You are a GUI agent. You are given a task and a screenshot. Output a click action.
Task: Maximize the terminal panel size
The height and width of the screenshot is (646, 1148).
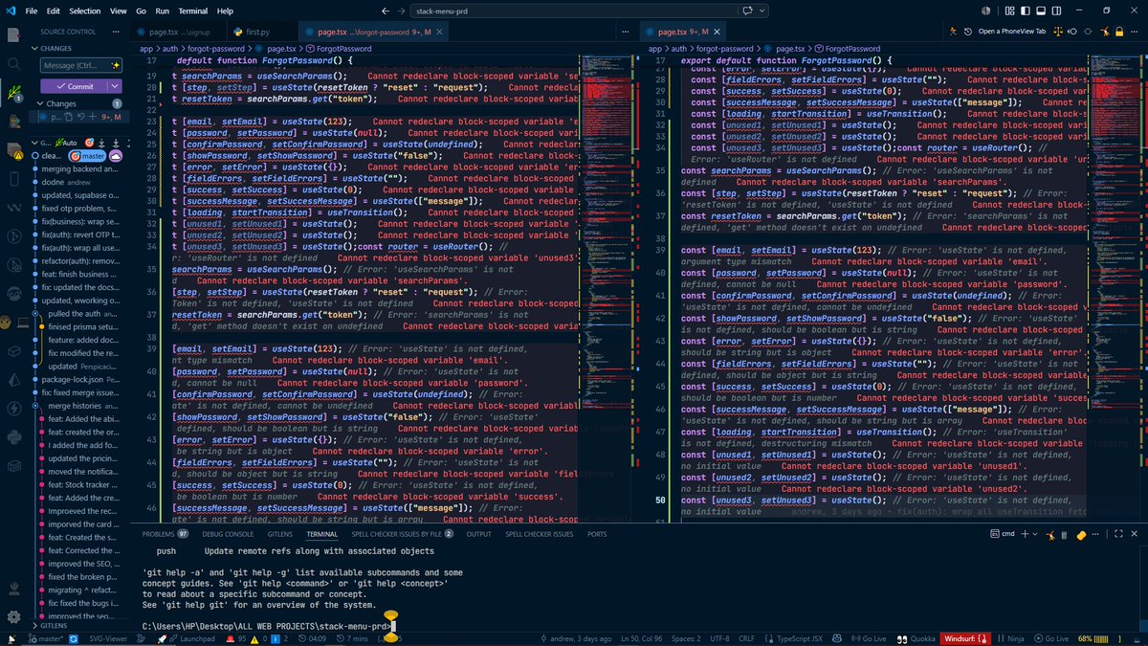point(1118,534)
